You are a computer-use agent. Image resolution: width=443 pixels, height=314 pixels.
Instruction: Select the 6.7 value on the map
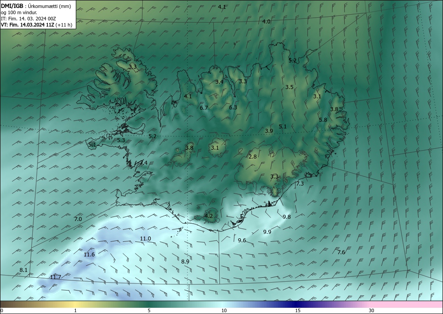[x=204, y=108]
